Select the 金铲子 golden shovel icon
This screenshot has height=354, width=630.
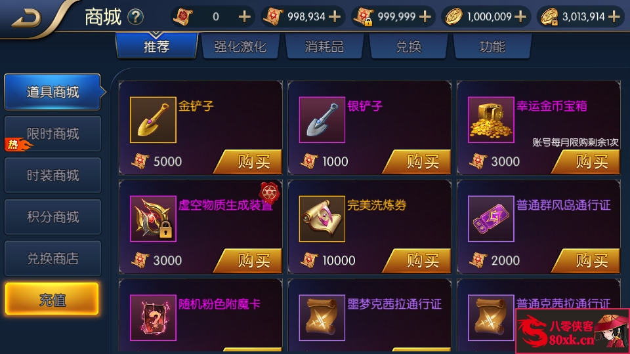pos(153,119)
